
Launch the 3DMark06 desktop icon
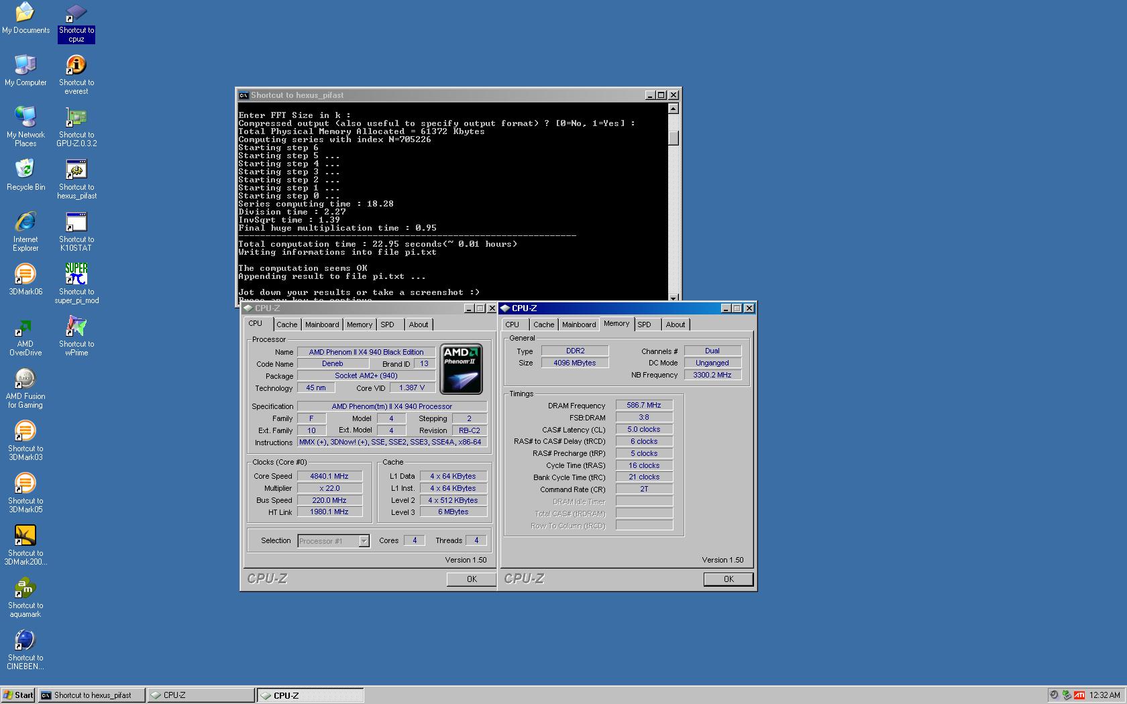(25, 280)
